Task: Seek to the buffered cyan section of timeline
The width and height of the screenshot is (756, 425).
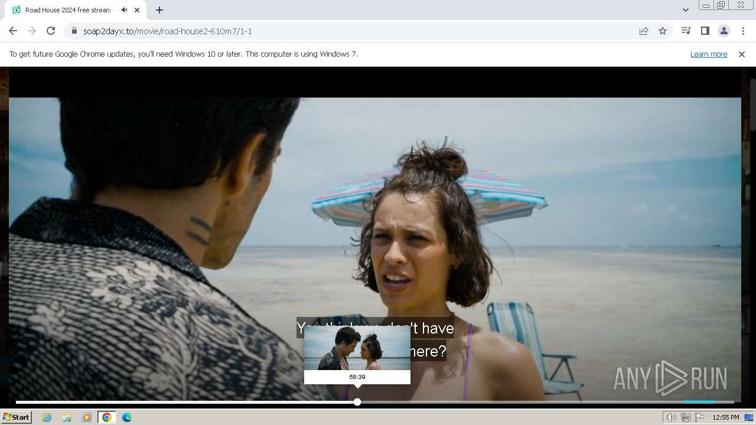Action: pos(699,402)
